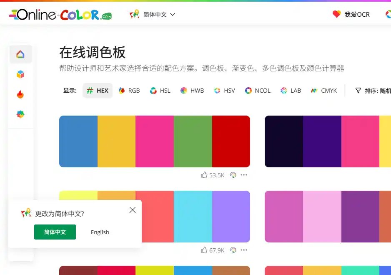Pick the sky-blue swatch in second-row palette
This screenshot has width=391, height=275.
193,217
